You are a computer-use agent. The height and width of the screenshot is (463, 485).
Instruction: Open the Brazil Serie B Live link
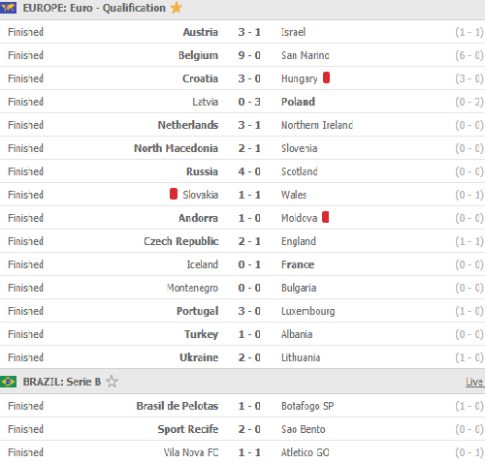click(x=474, y=382)
